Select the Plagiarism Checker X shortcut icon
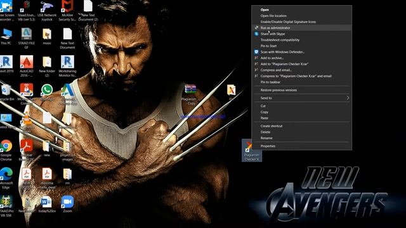The width and height of the screenshot is (406, 228). pos(252,151)
